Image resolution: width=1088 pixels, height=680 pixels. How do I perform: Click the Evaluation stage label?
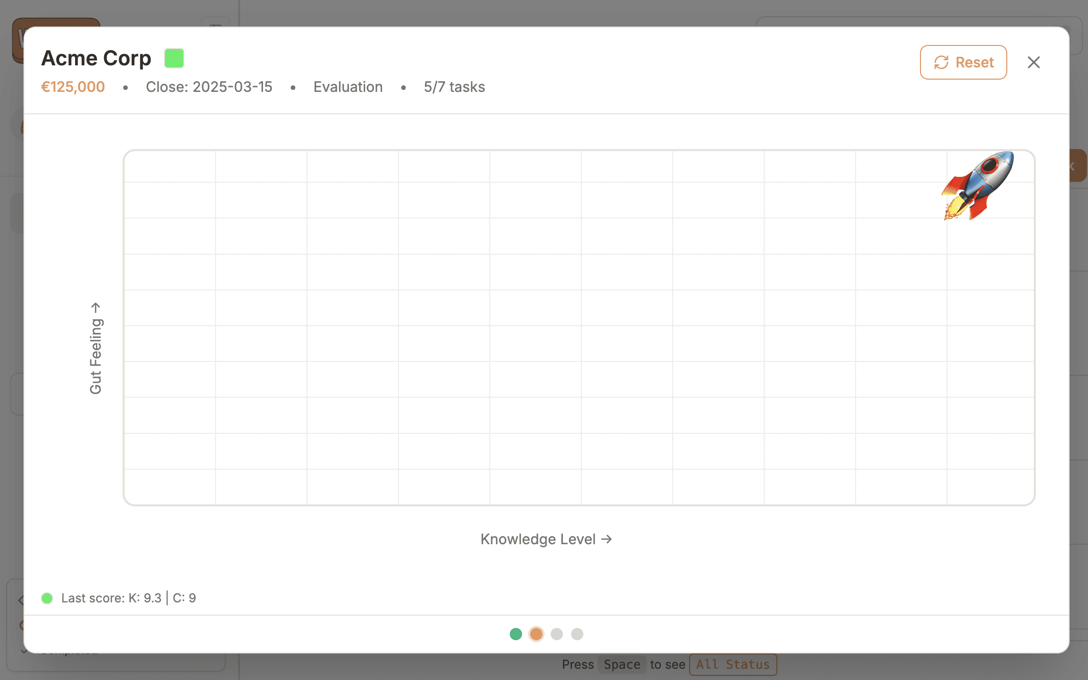pyautogui.click(x=348, y=87)
